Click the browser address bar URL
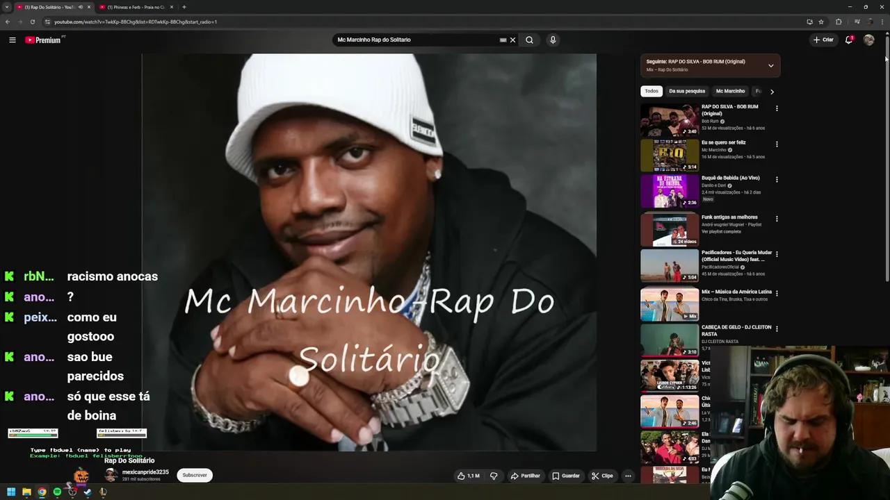The image size is (890, 500). click(x=136, y=22)
